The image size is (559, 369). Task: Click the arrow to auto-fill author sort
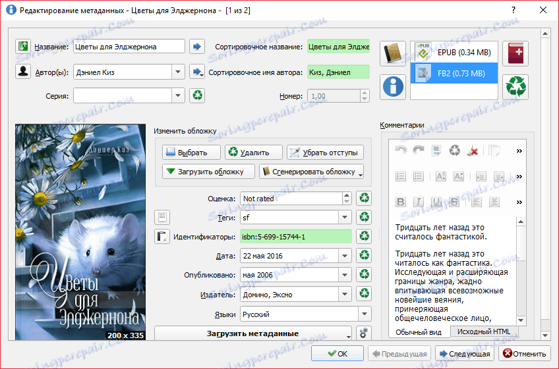[x=197, y=72]
